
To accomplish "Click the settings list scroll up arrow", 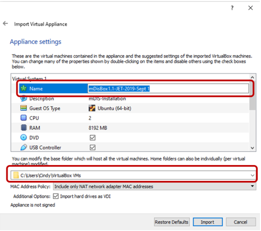I will tap(252, 78).
